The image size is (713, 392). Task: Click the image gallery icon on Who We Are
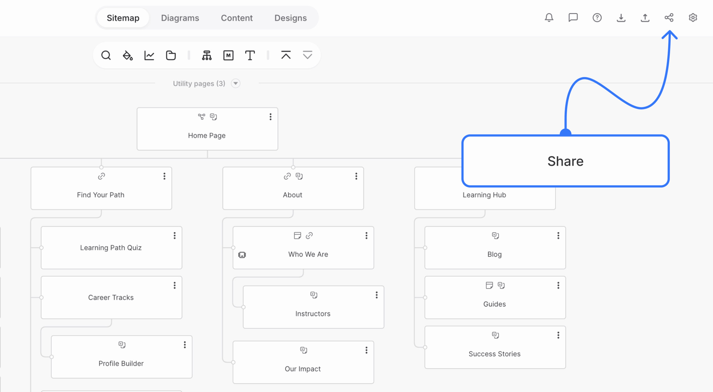[242, 255]
